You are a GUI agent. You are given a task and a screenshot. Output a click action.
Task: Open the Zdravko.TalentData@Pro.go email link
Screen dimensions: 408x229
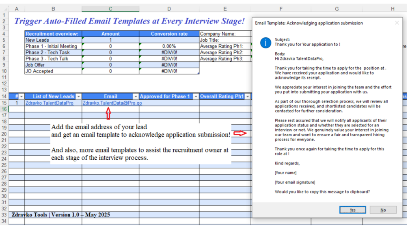pyautogui.click(x=112, y=103)
